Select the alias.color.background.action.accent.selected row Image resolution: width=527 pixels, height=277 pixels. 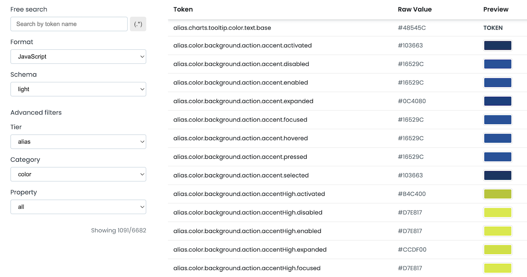pos(241,175)
